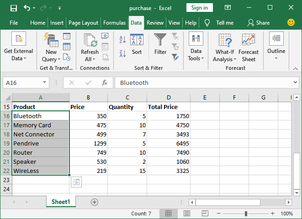Share the workbook
Viewport: 302px width, 219px height.
click(259, 23)
